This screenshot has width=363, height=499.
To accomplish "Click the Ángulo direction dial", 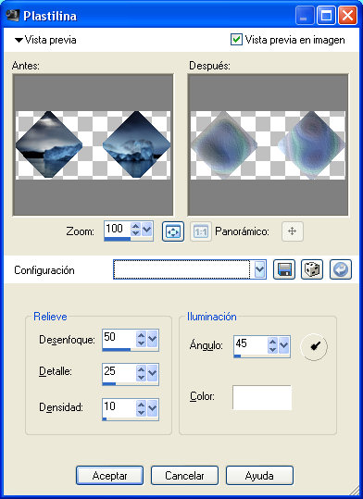I will 314,347.
